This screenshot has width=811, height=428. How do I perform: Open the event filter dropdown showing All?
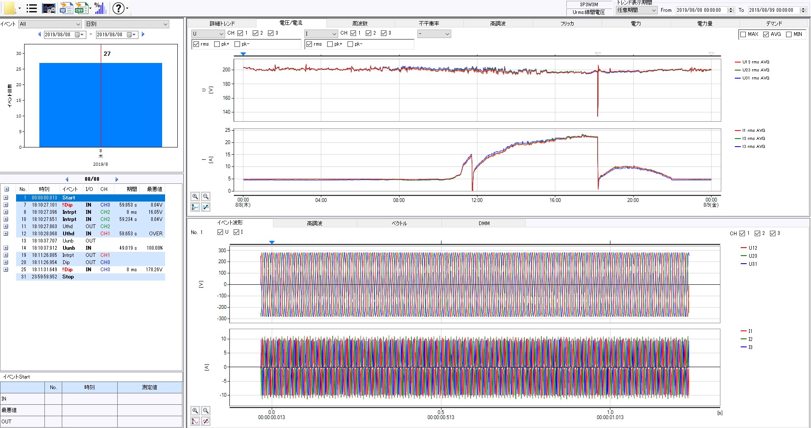click(x=50, y=24)
